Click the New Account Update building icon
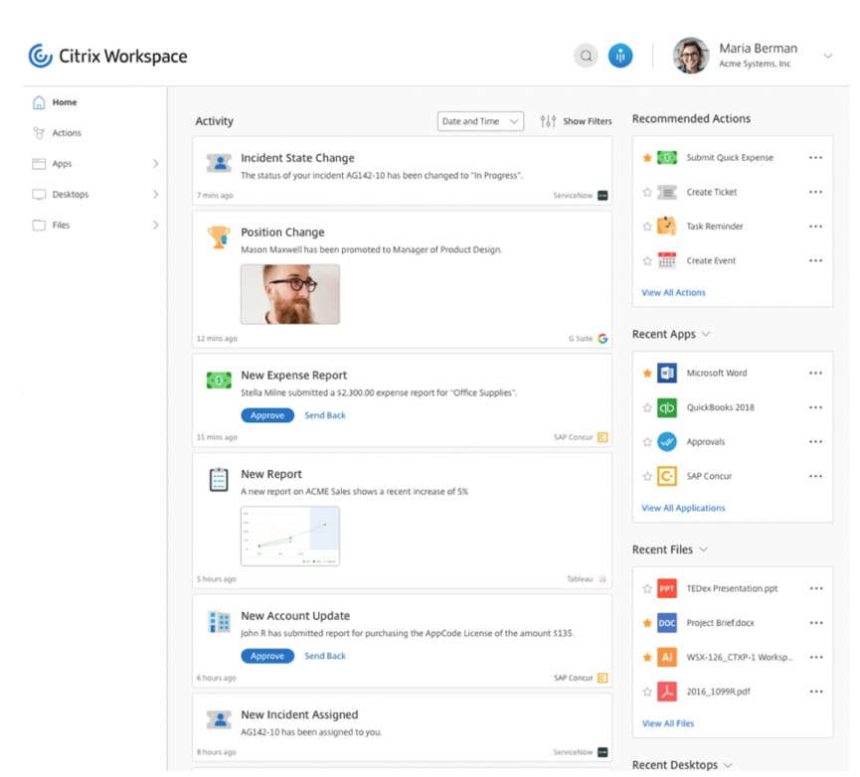Screen dimensions: 860x777 (x=219, y=621)
